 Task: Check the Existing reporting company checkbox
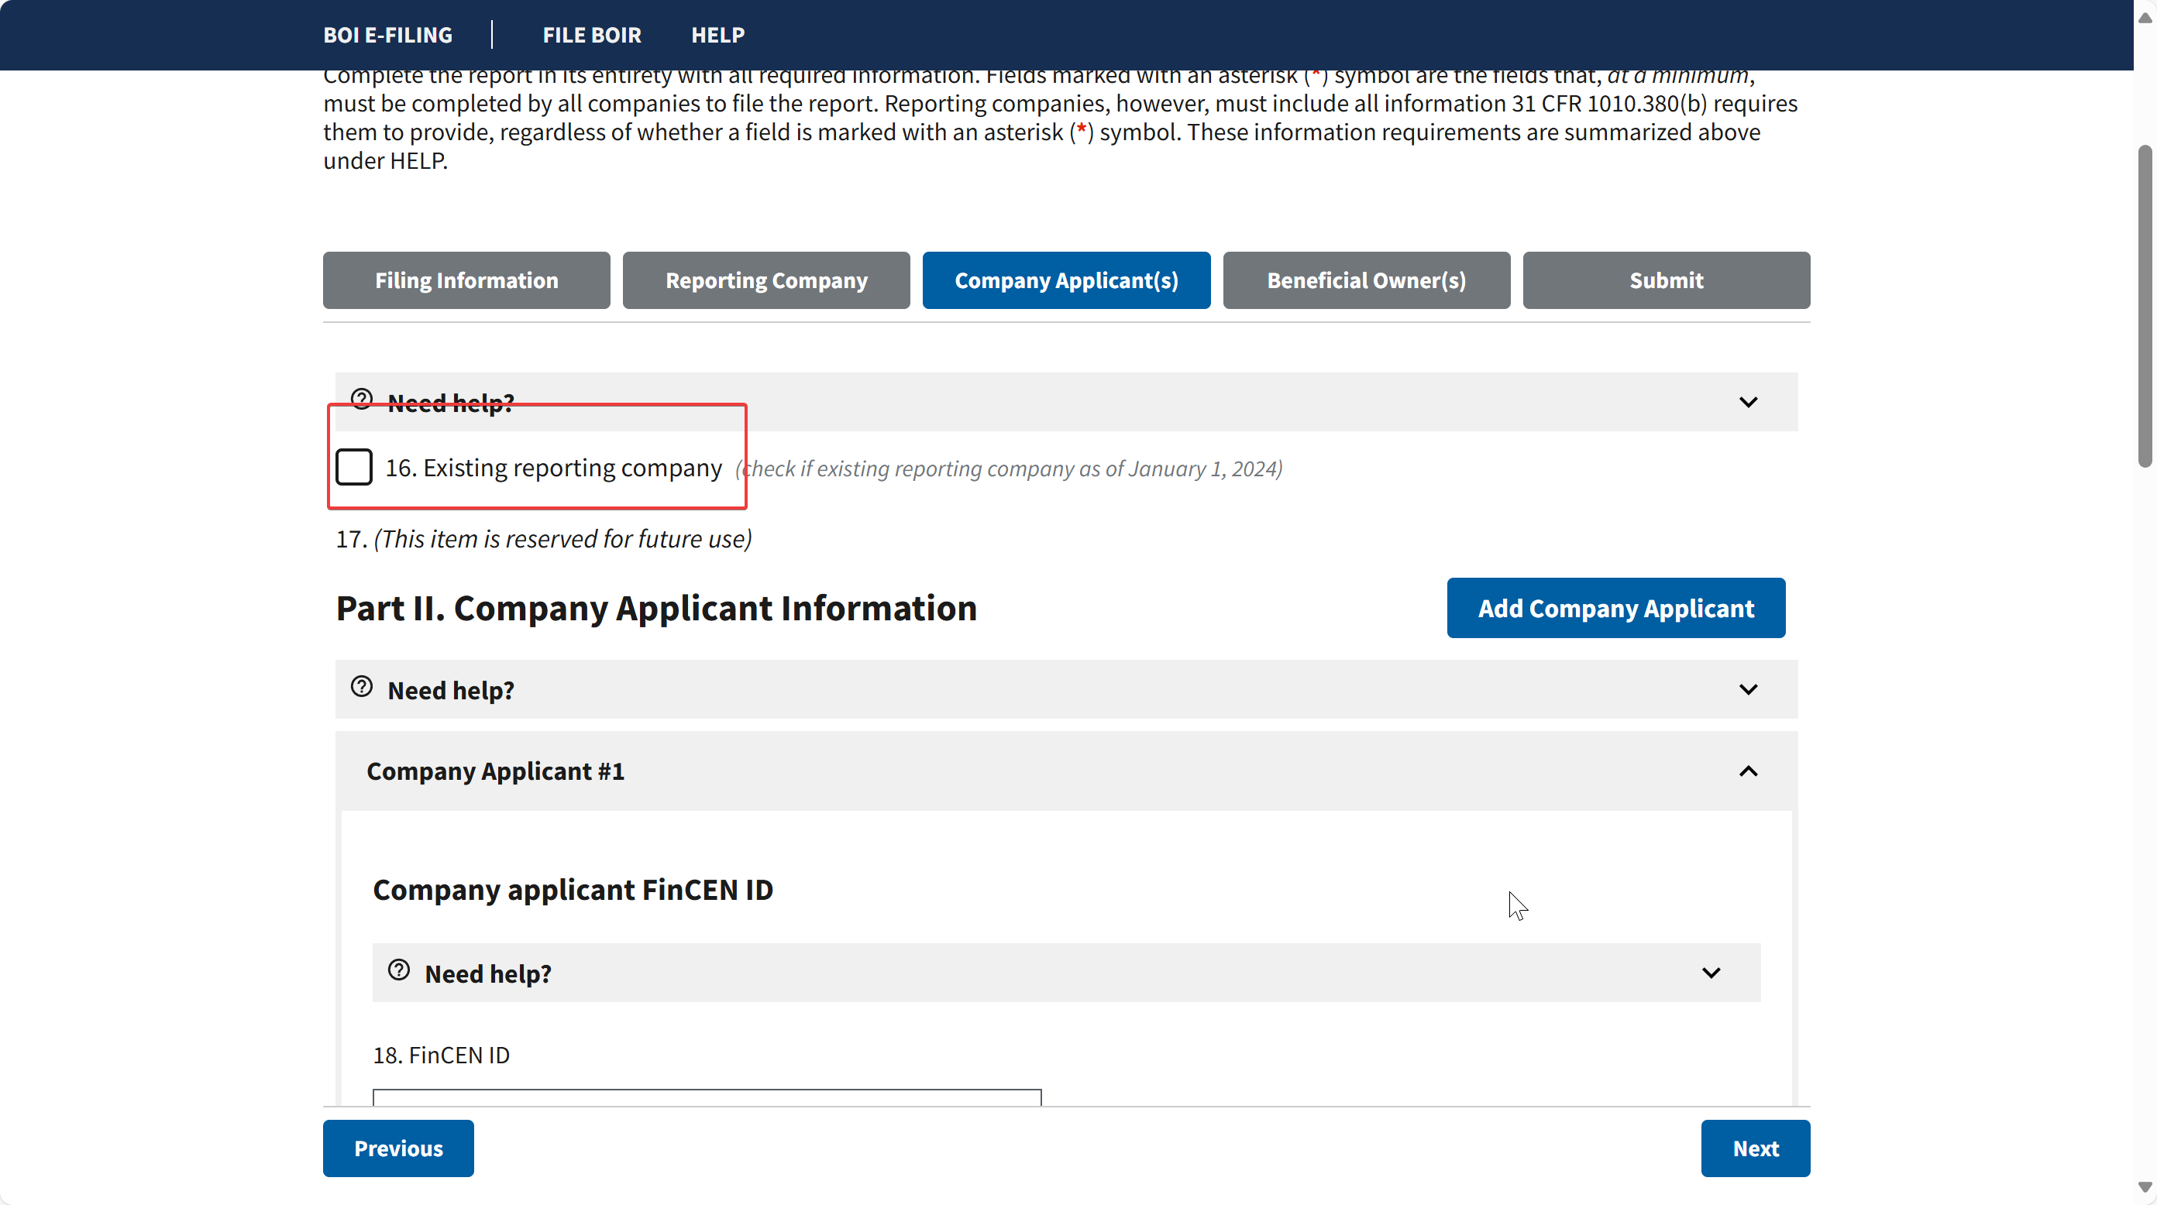pyautogui.click(x=353, y=467)
